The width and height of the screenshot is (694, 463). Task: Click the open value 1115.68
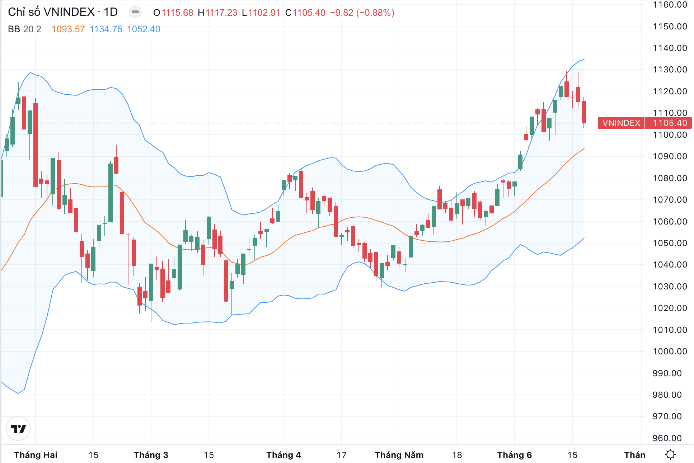(x=177, y=13)
